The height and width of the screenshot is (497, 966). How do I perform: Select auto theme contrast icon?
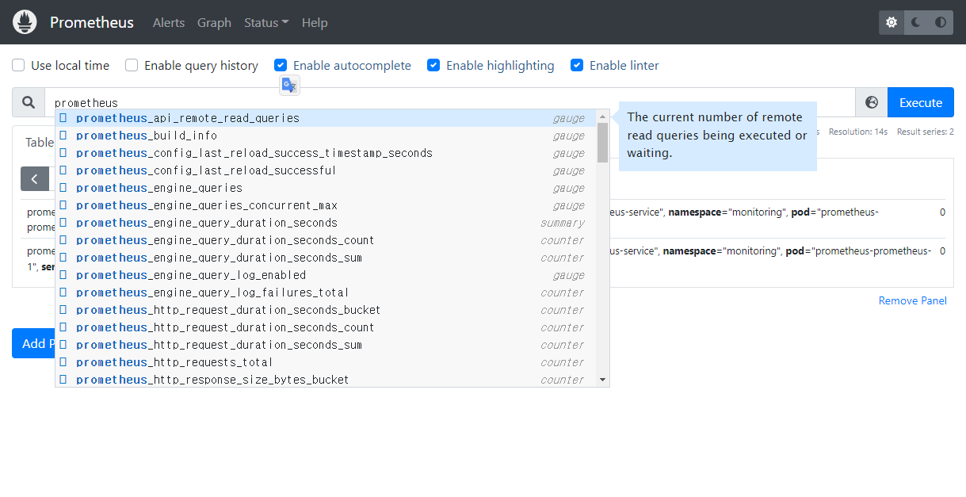pyautogui.click(x=941, y=22)
